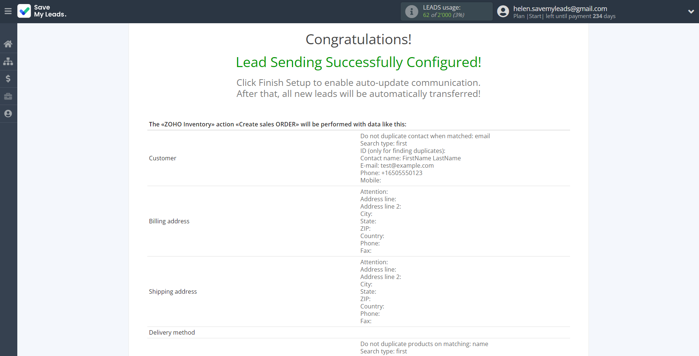Click the account avatar icon in header
This screenshot has height=356, width=699.
click(503, 11)
